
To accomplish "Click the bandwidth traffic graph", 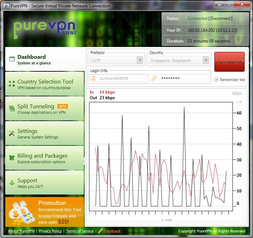I will point(161,156).
